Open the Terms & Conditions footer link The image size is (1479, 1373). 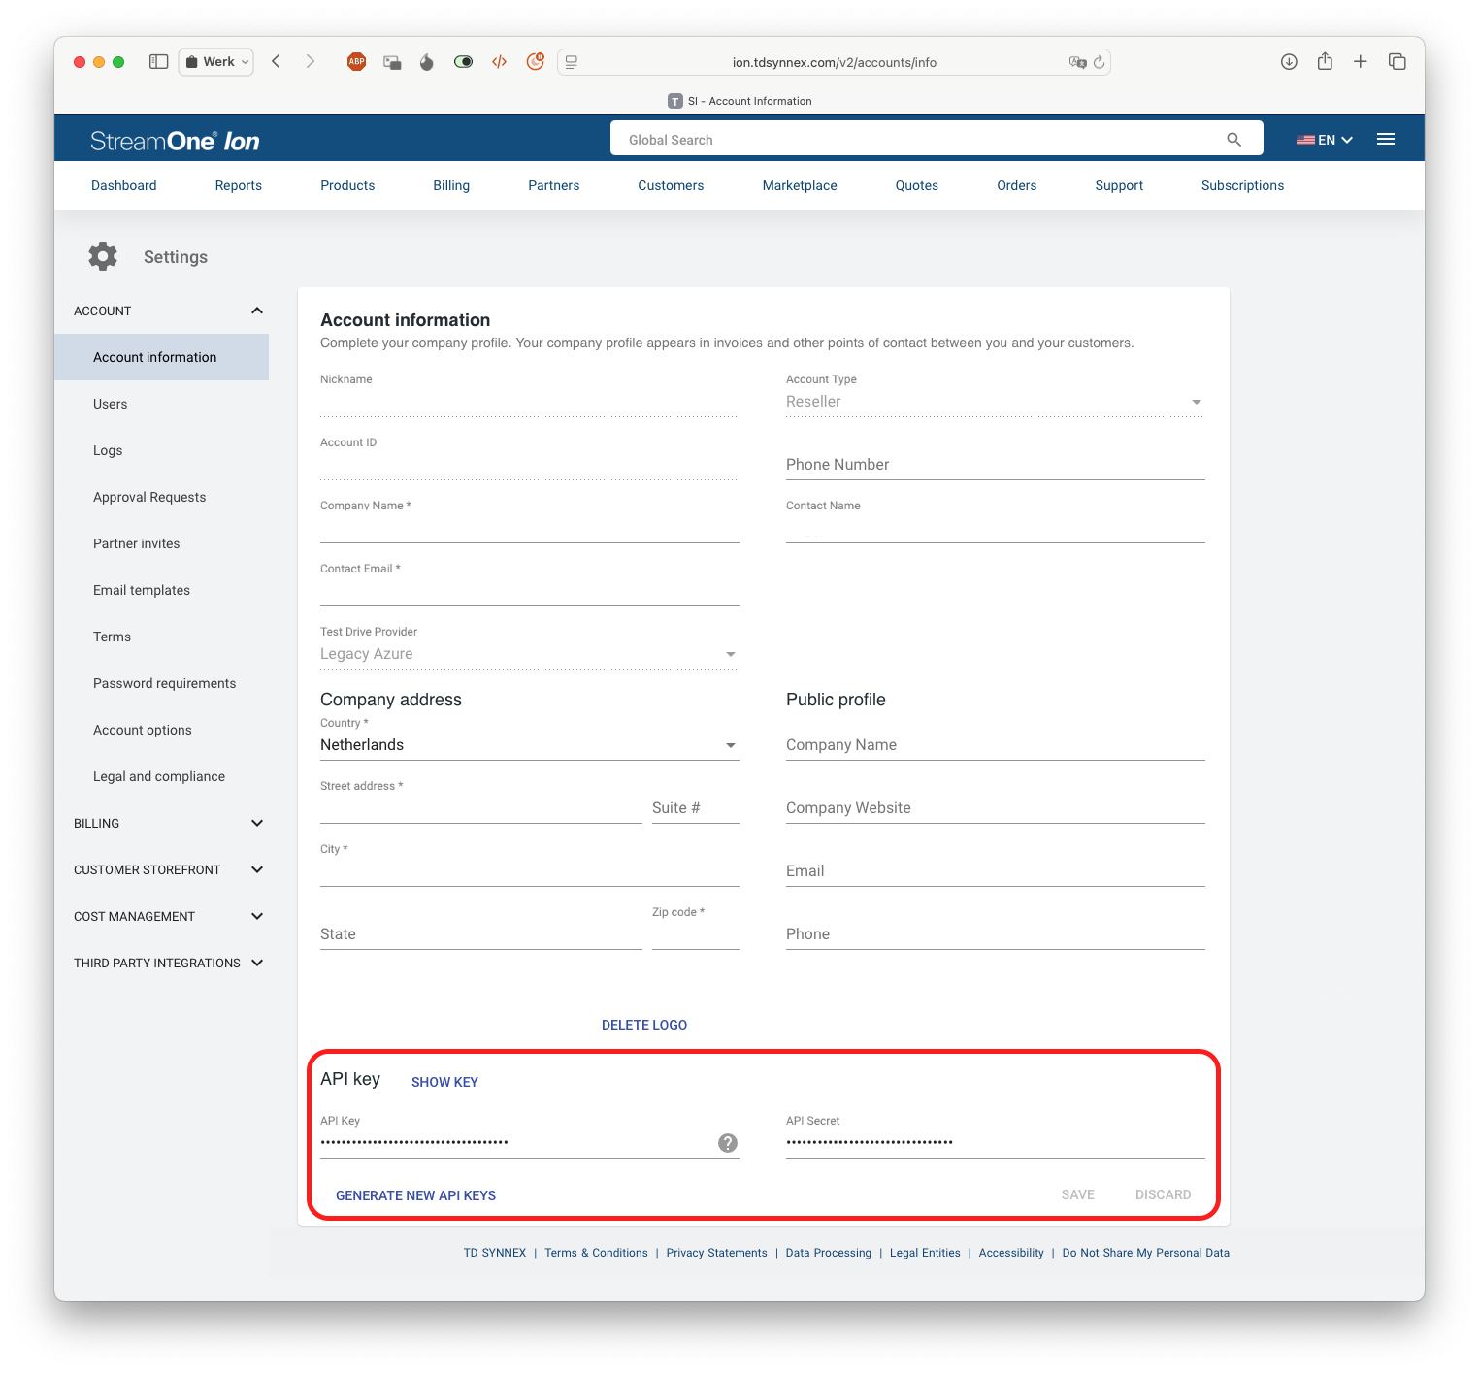click(x=596, y=1252)
